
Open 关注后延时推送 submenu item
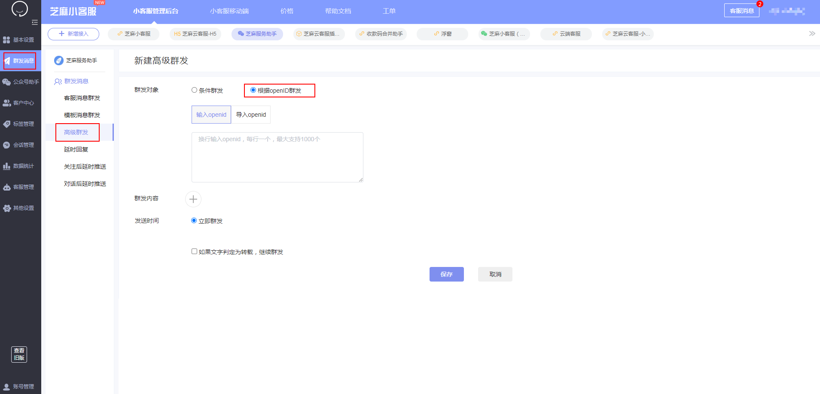pyautogui.click(x=85, y=167)
